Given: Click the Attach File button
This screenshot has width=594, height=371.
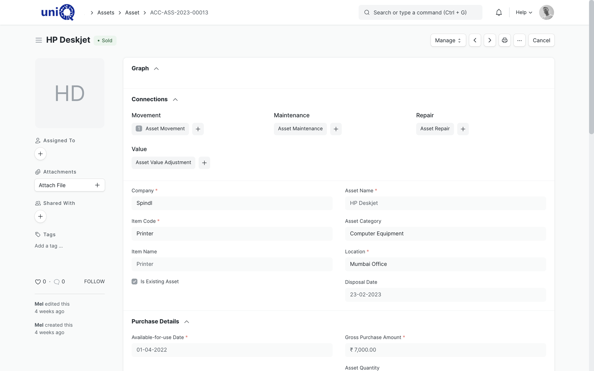Looking at the screenshot, I should [x=69, y=185].
